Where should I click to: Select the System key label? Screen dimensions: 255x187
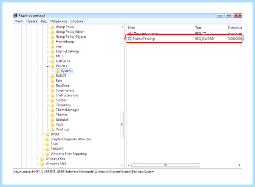[x=66, y=71]
